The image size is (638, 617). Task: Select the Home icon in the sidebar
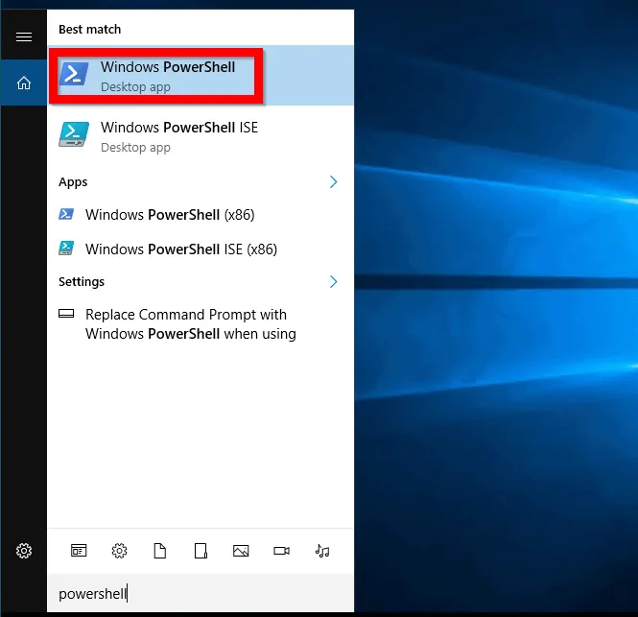coord(24,83)
